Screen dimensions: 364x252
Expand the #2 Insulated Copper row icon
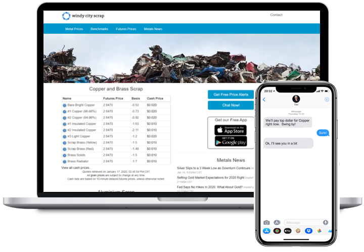(65, 130)
